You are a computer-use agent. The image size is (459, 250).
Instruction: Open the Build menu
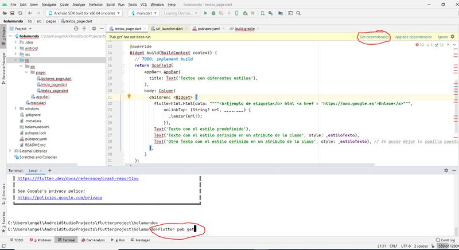point(110,5)
